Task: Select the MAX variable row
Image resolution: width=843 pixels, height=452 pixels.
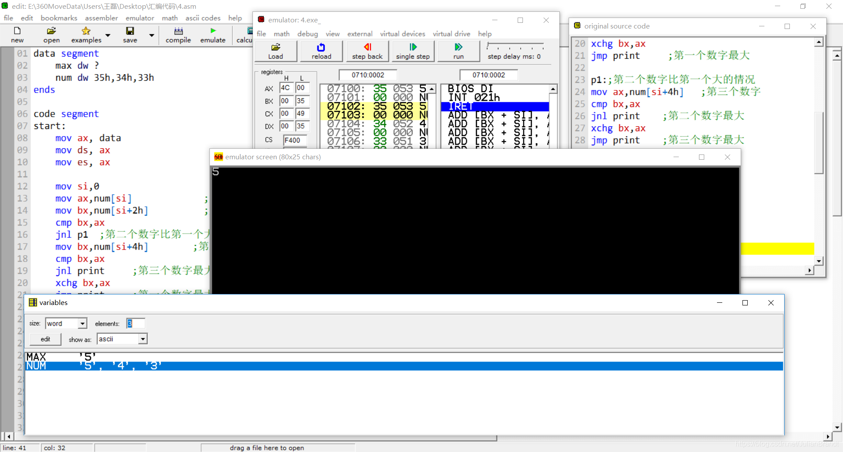Action: tap(404, 357)
